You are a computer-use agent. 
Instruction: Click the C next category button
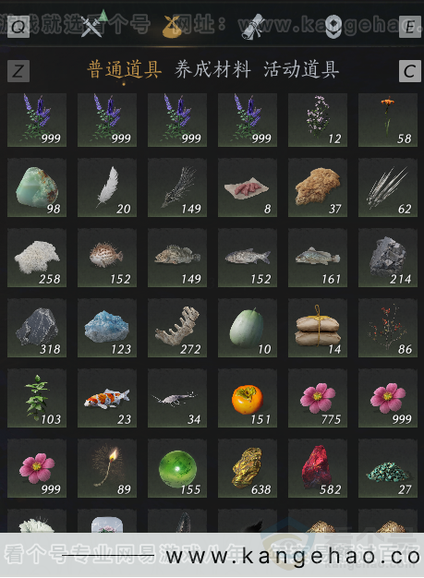point(410,71)
